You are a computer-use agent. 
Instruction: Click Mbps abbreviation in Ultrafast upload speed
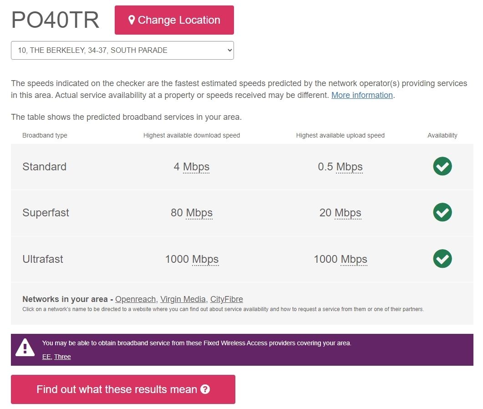354,259
